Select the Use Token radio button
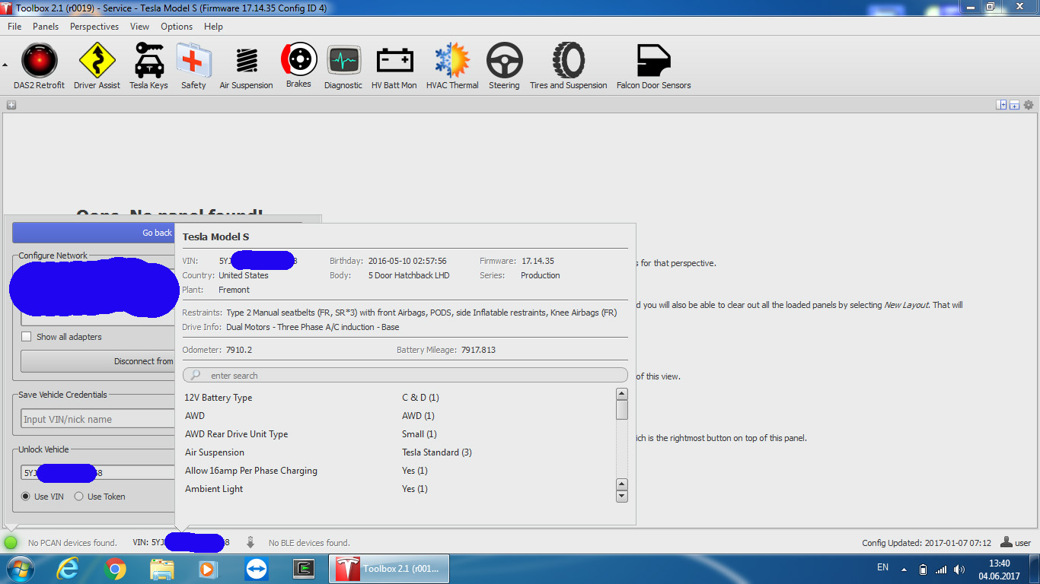This screenshot has width=1040, height=584. 79,497
